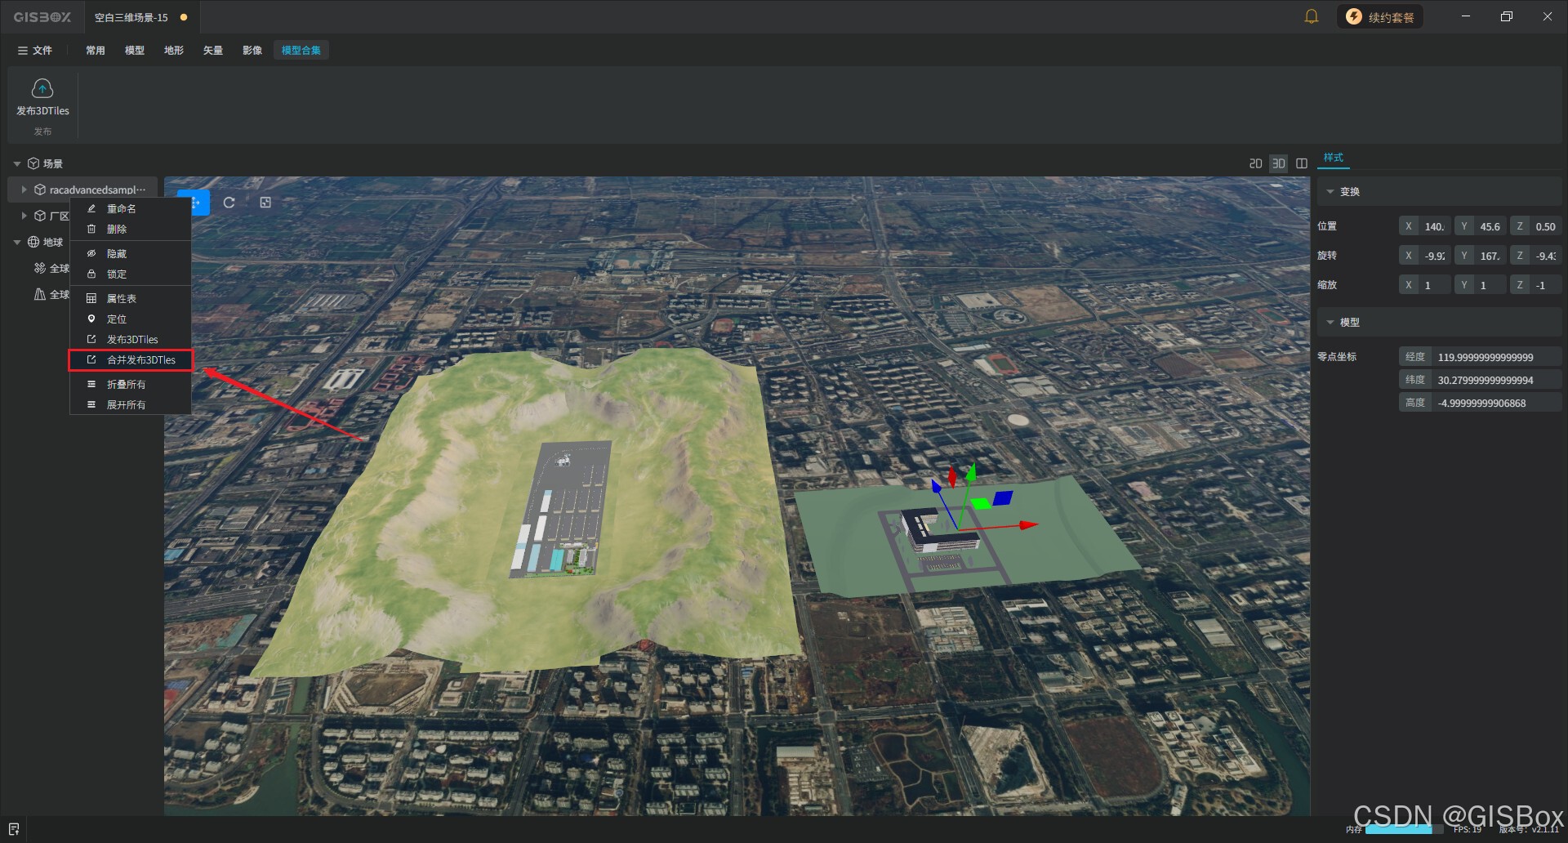Click the table icon next to 属性表
The image size is (1568, 843).
click(91, 298)
